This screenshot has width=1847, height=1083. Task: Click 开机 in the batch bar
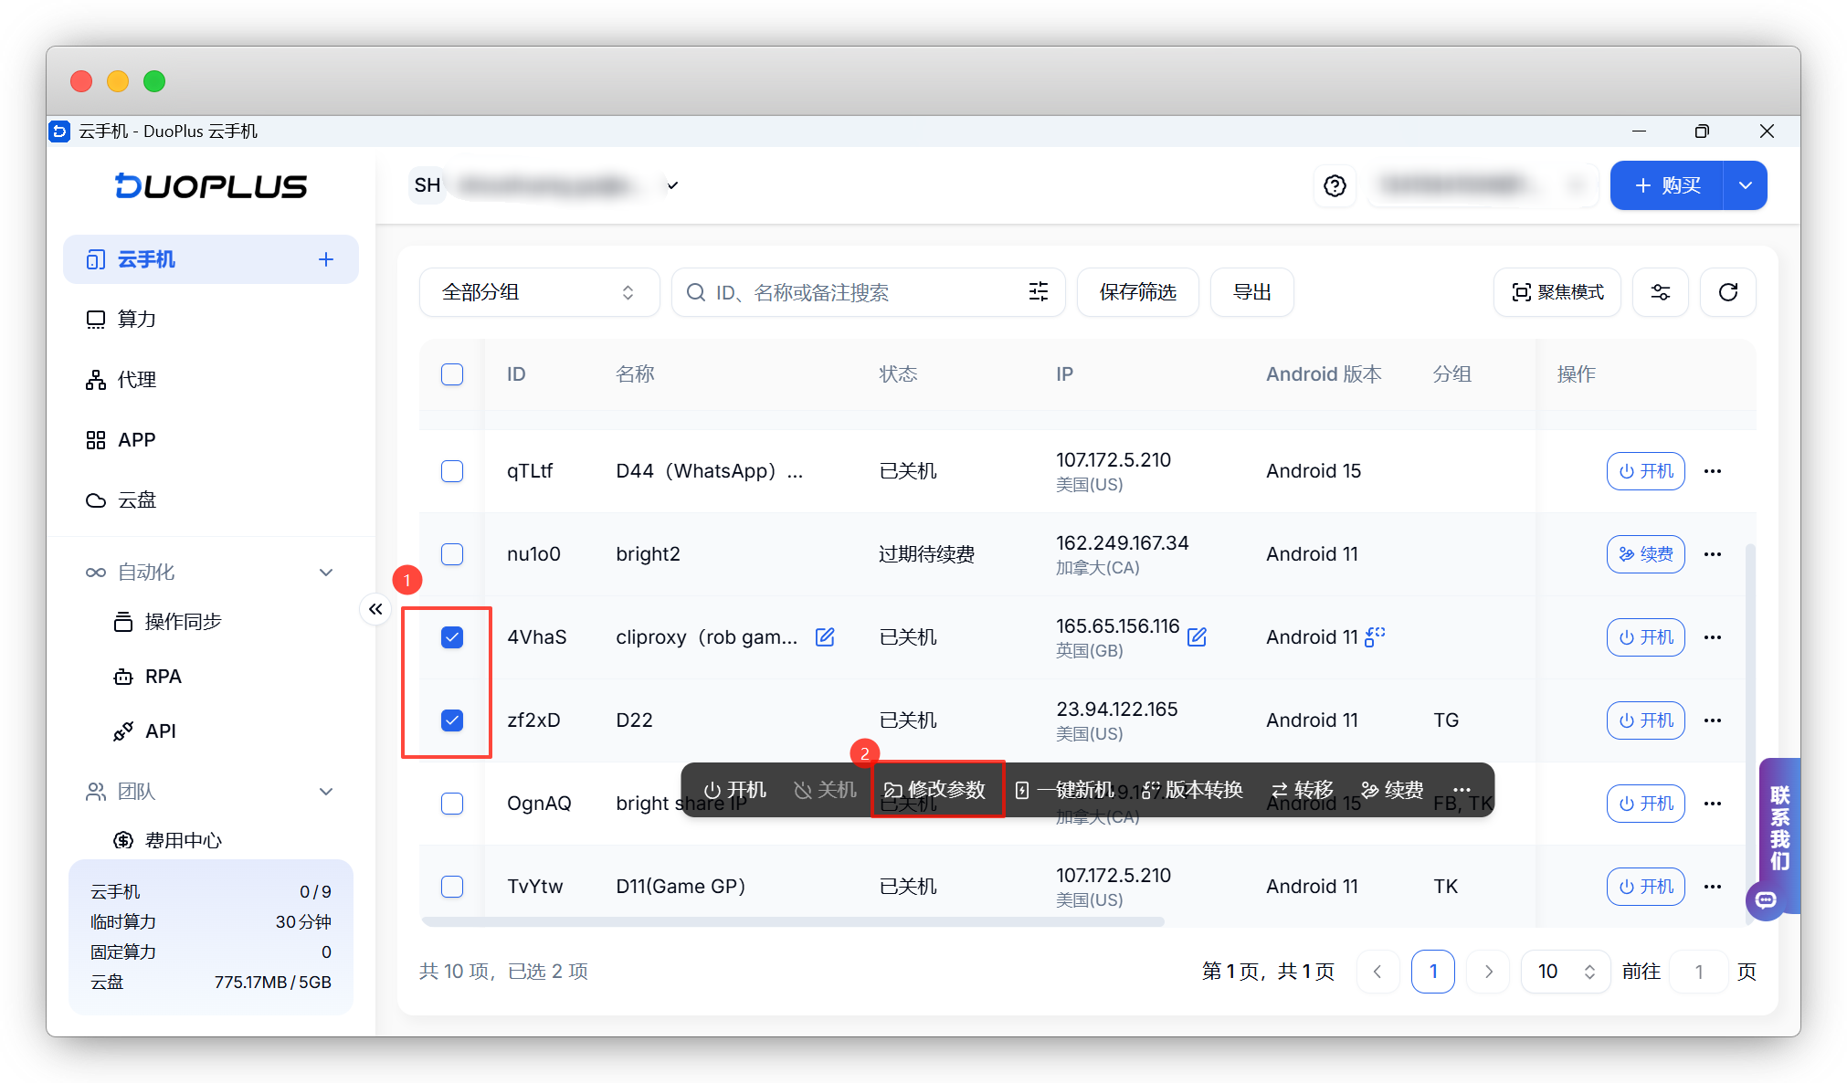(x=734, y=790)
